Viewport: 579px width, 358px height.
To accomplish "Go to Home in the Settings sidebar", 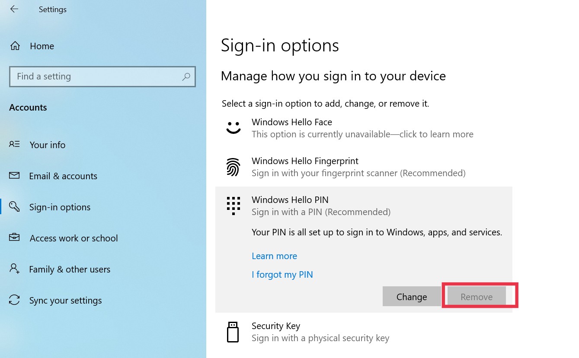I will click(x=42, y=46).
